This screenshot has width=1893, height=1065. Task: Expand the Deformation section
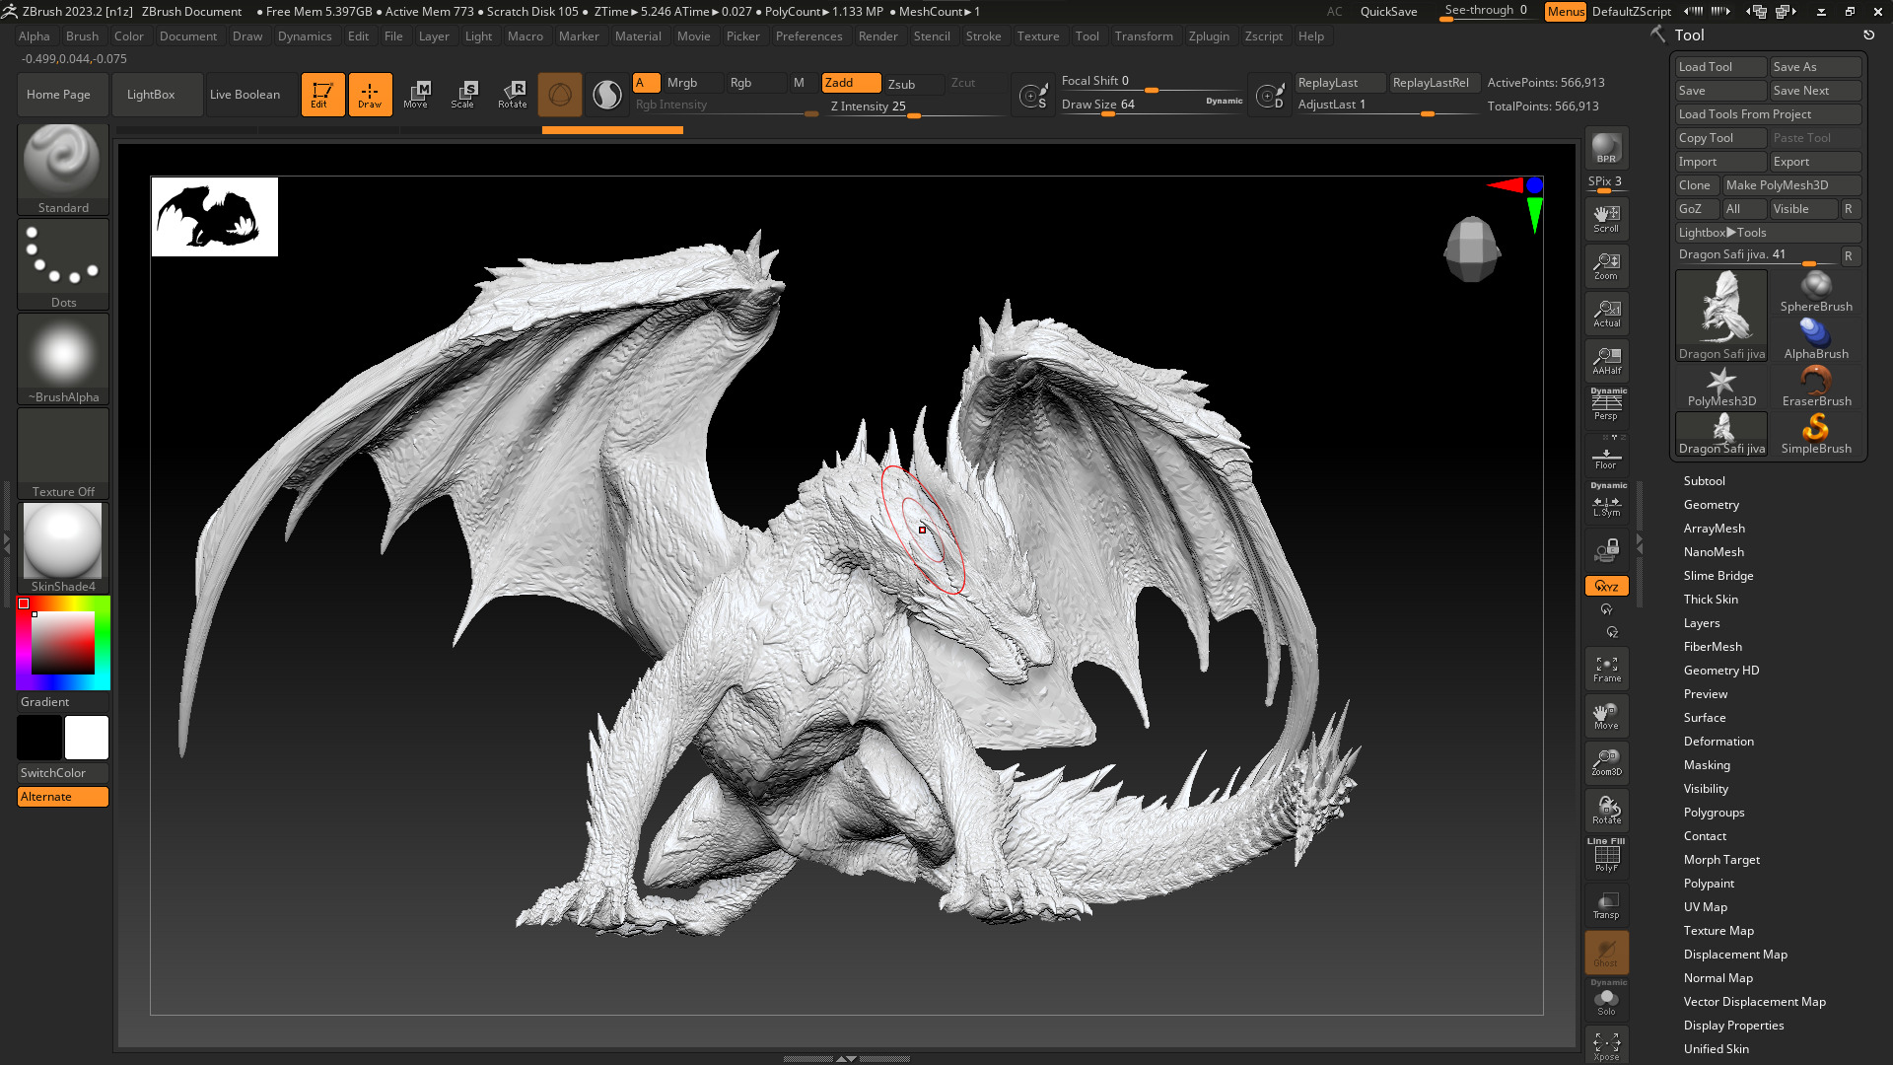click(1718, 742)
